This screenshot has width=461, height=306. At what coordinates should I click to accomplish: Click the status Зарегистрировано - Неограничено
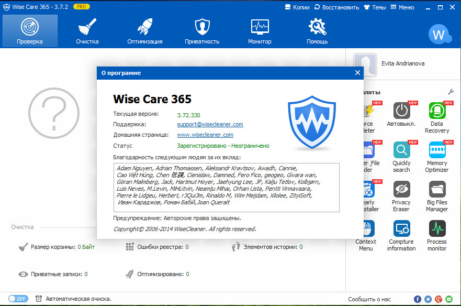coord(223,146)
